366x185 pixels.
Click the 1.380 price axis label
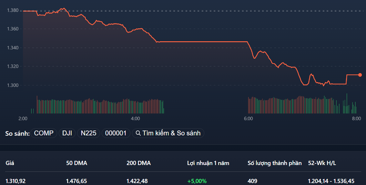click(13, 10)
